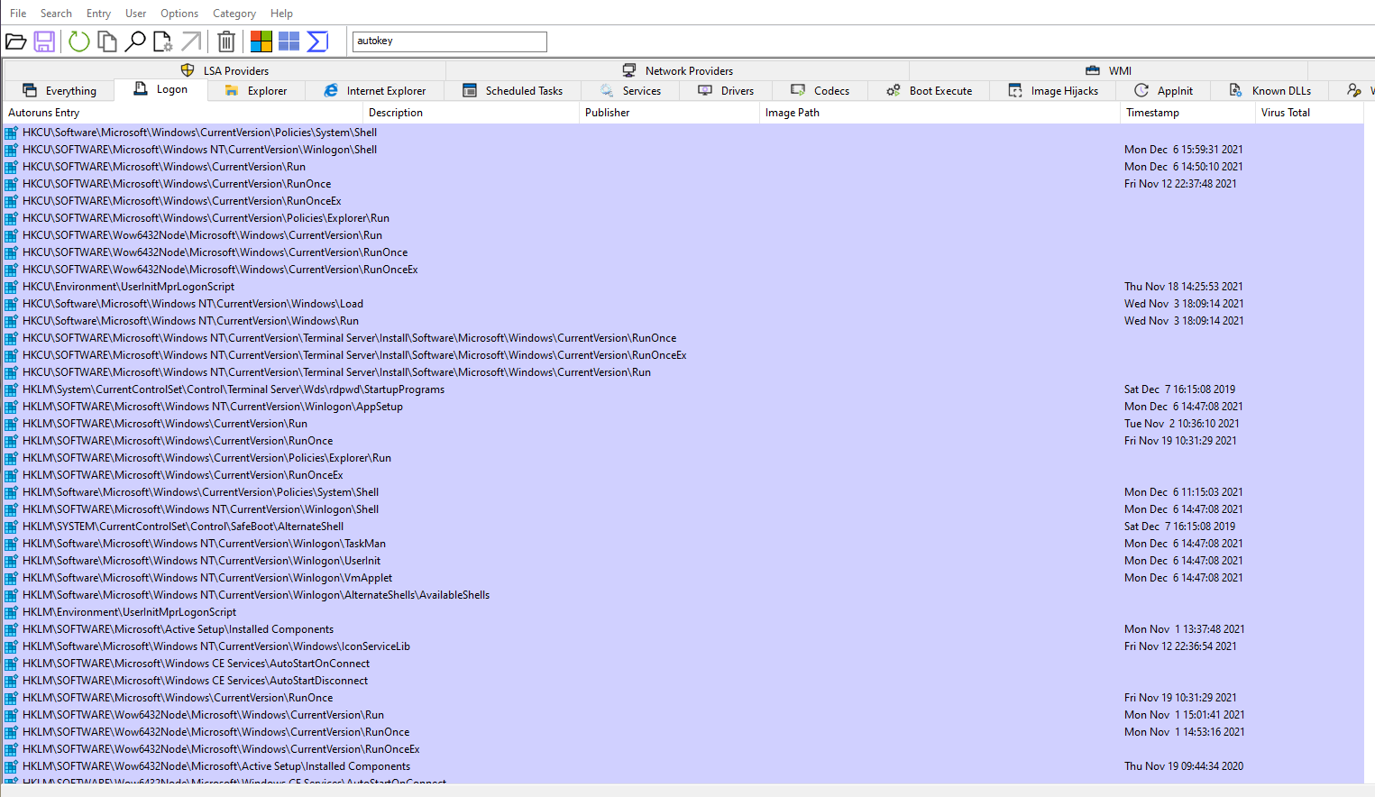Switch to the Network Providers tab

pos(678,70)
